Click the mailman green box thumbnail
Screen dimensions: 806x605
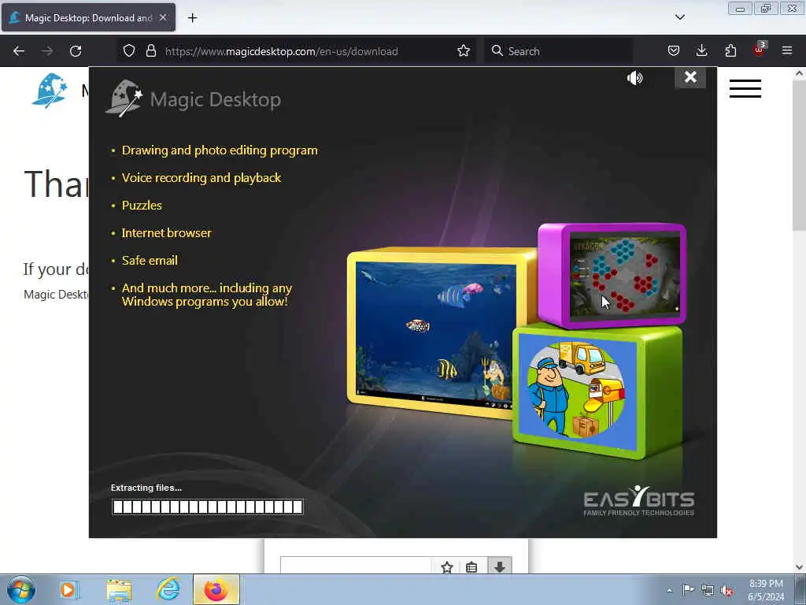(x=578, y=391)
